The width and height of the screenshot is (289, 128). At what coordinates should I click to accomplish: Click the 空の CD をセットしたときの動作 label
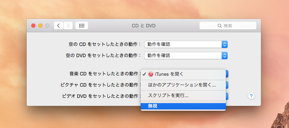coord(104,45)
